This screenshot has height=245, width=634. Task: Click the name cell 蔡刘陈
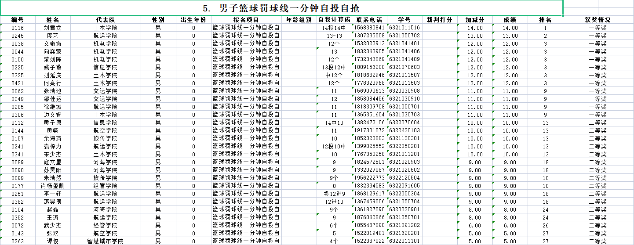click(x=53, y=59)
